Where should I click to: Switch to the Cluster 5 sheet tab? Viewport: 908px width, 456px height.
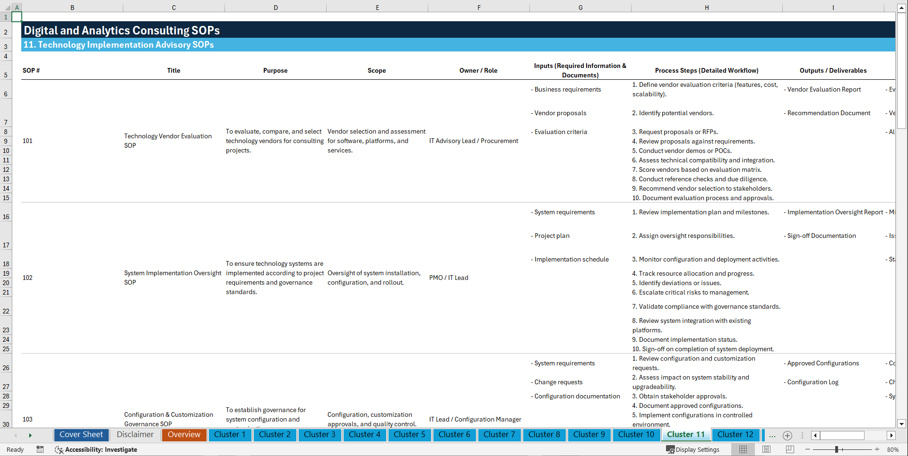coord(409,435)
